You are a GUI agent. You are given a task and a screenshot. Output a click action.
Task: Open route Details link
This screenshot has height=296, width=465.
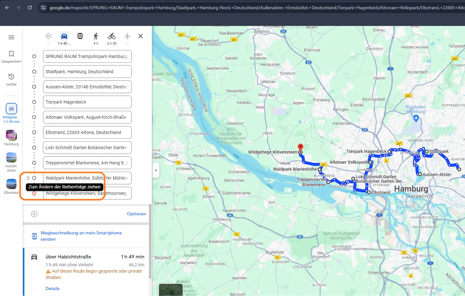click(53, 288)
